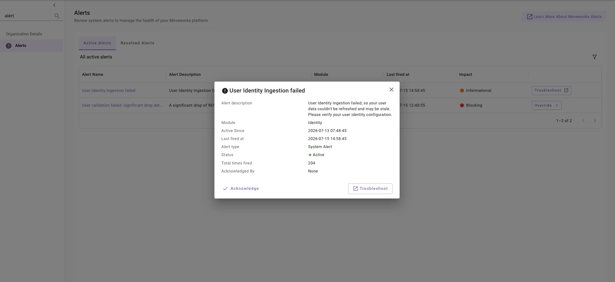Viewport: 615px width, 282px height.
Task: Open the User Identity Ingestion failed alert link
Action: point(109,91)
